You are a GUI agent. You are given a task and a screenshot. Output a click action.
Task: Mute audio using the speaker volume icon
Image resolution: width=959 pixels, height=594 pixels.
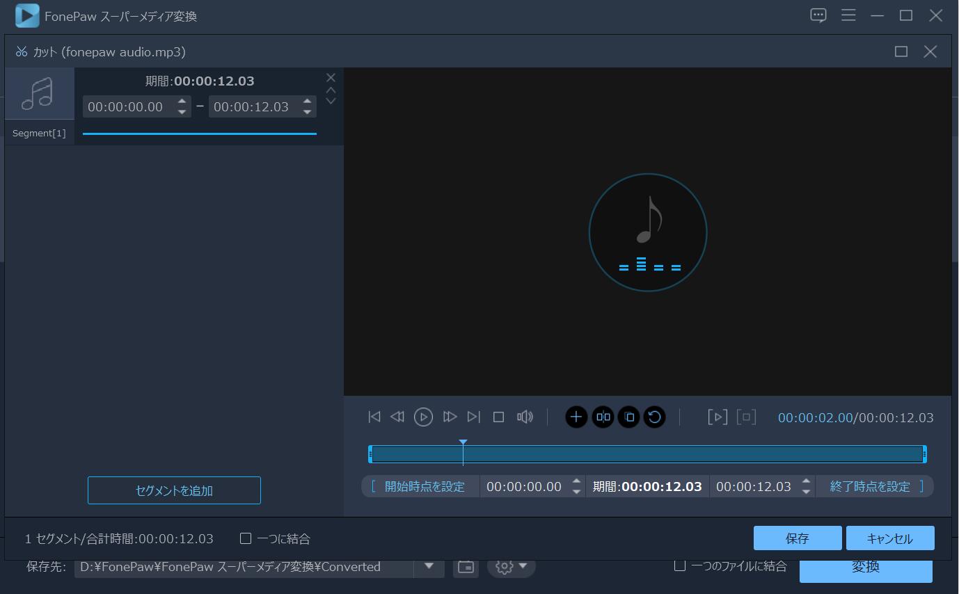coord(525,417)
